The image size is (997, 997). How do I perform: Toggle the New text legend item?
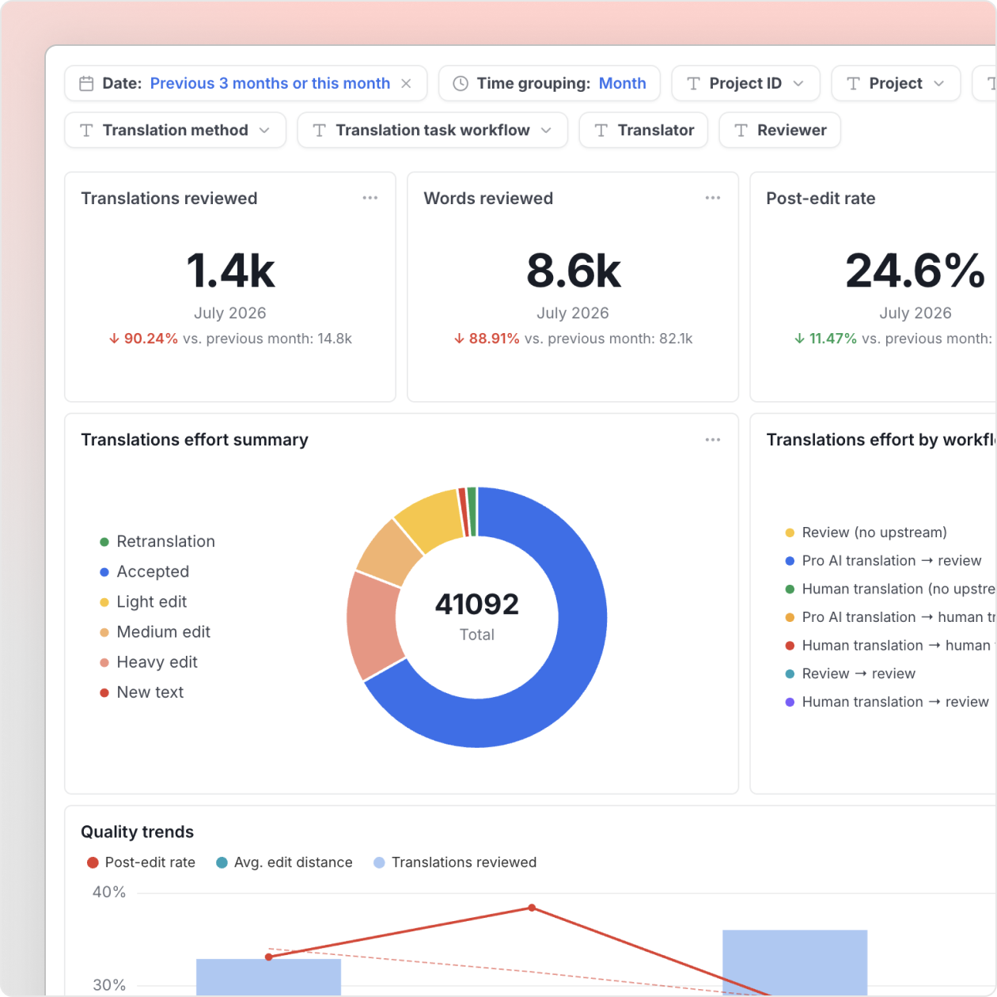pos(142,692)
